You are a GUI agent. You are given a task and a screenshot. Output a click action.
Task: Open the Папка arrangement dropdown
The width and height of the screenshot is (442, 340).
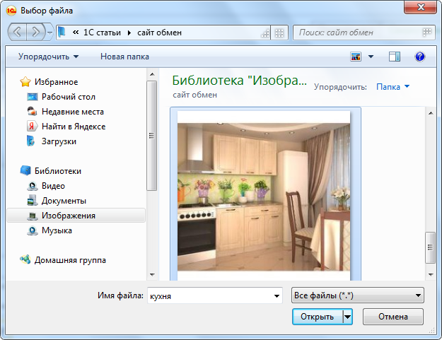pyautogui.click(x=392, y=87)
